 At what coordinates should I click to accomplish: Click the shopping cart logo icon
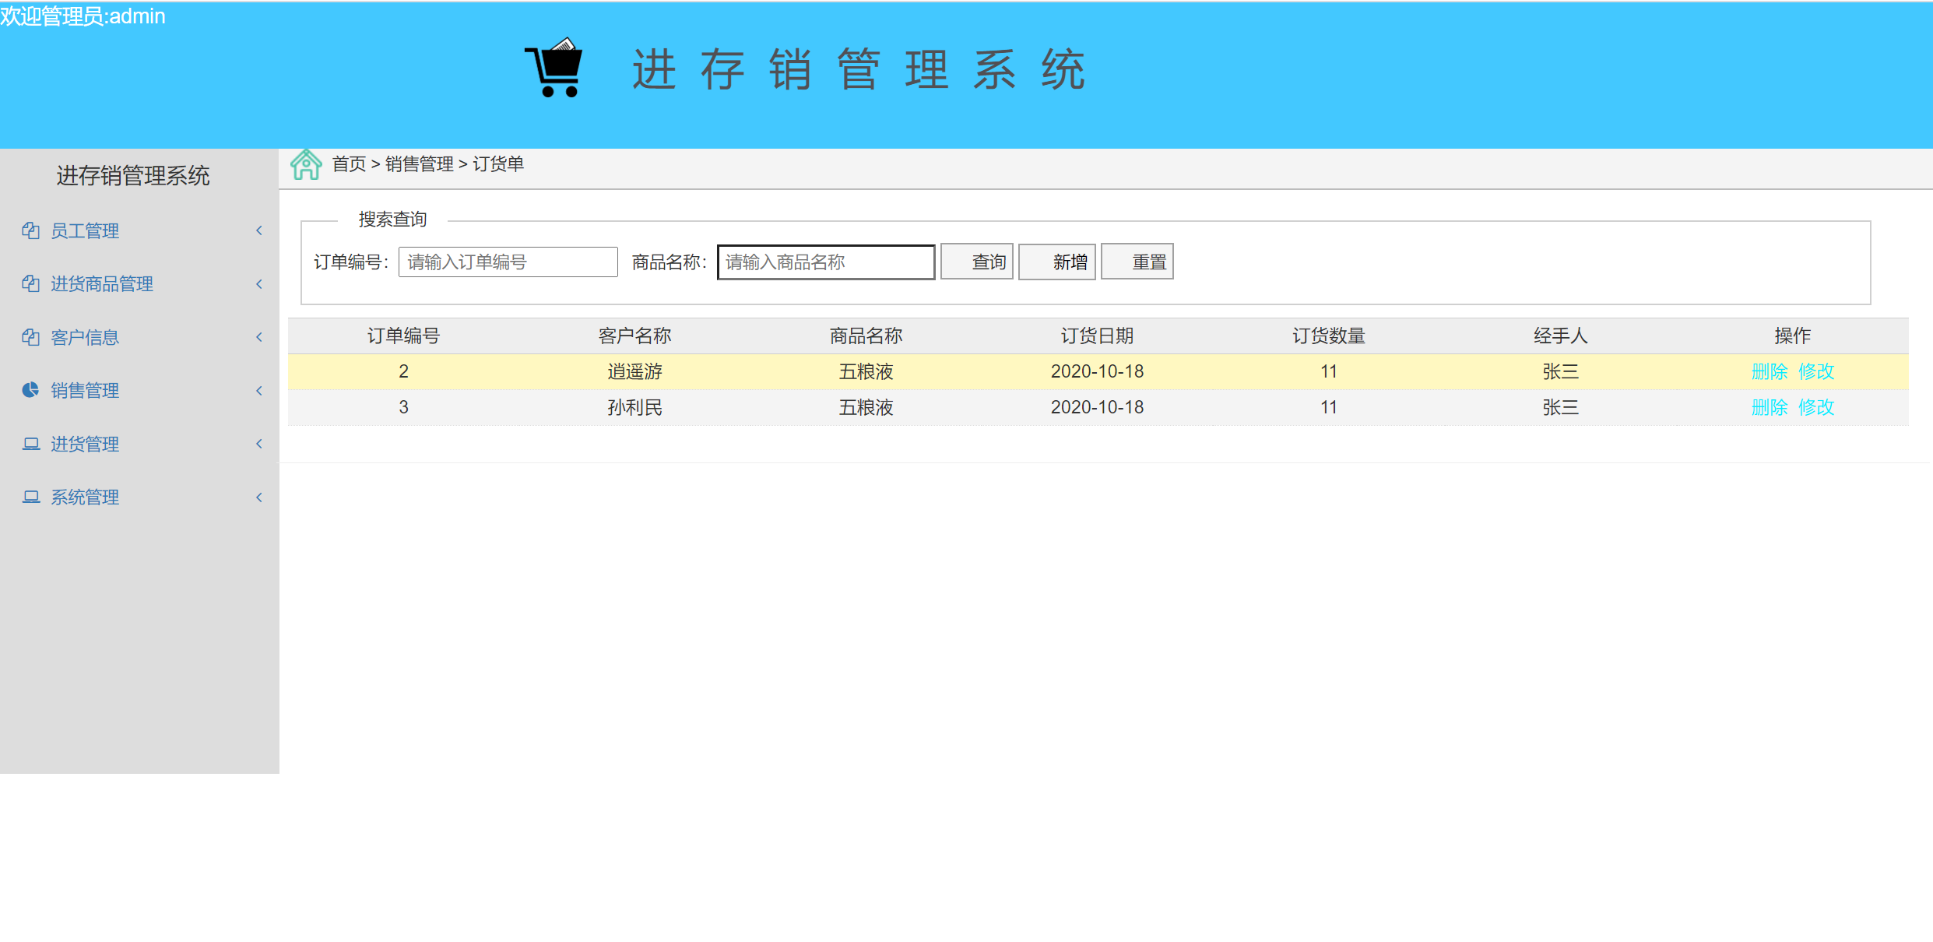click(x=554, y=68)
